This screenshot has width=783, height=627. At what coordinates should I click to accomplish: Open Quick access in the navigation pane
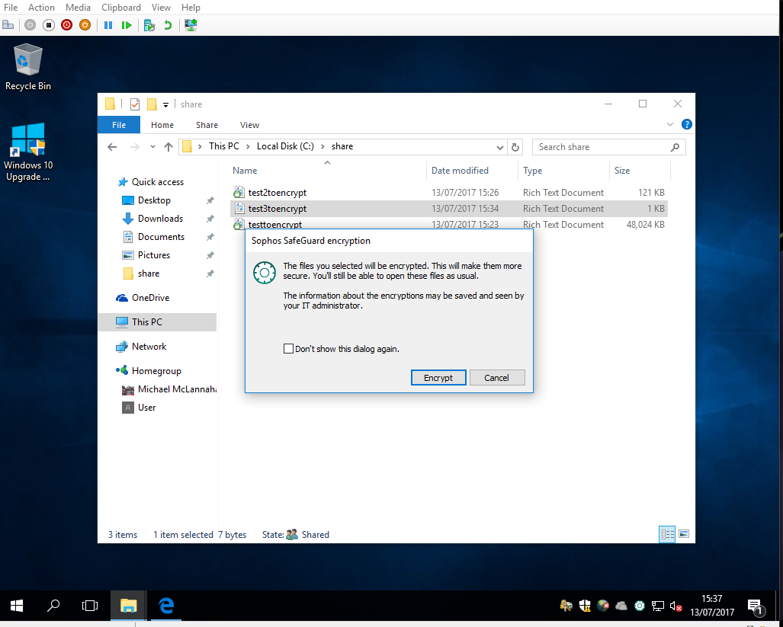(x=157, y=182)
